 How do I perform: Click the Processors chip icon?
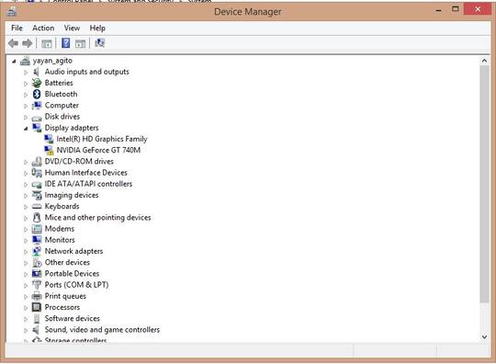(x=37, y=307)
